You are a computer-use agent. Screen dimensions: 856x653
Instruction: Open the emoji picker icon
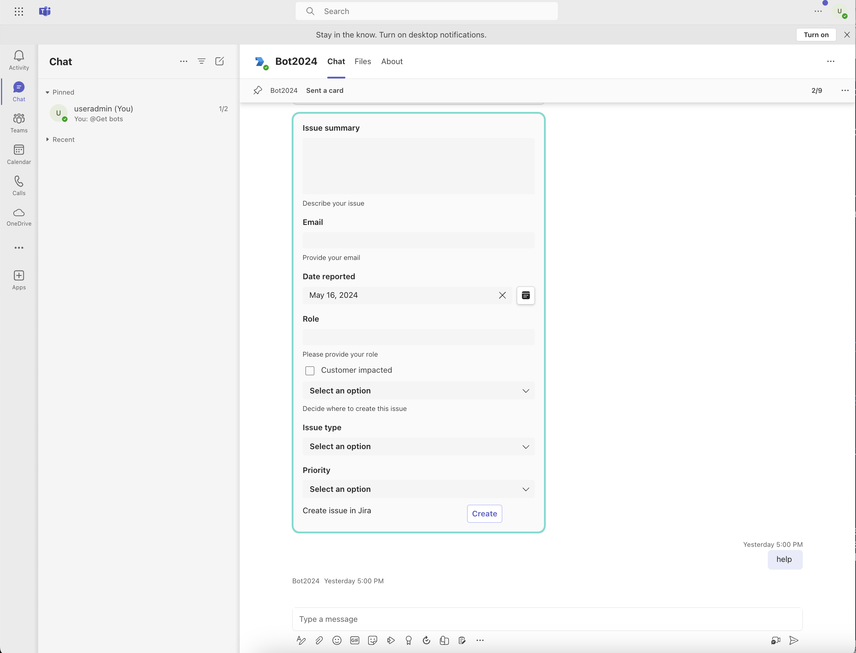337,640
